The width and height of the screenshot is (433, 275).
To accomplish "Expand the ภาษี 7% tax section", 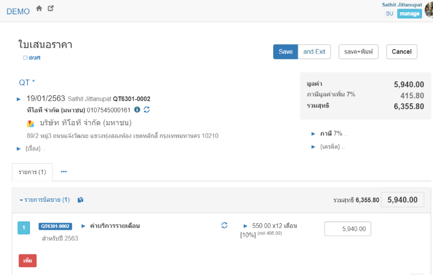I will pos(314,134).
